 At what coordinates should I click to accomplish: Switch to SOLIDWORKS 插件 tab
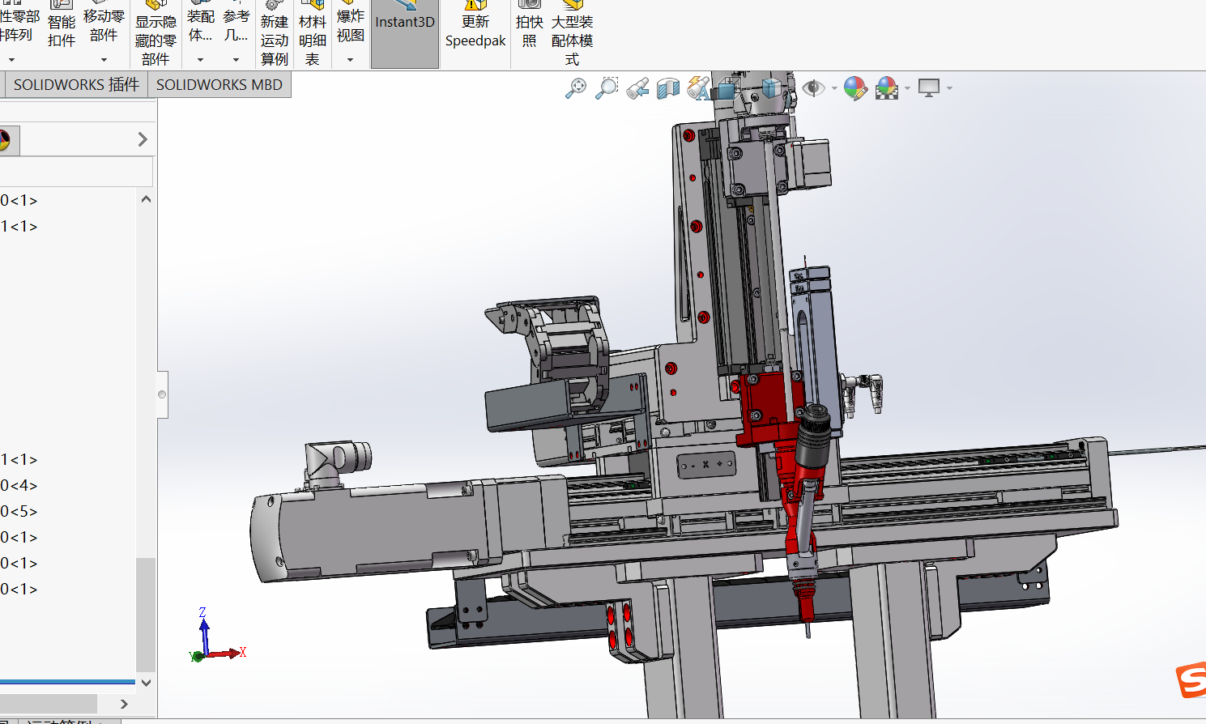[76, 84]
